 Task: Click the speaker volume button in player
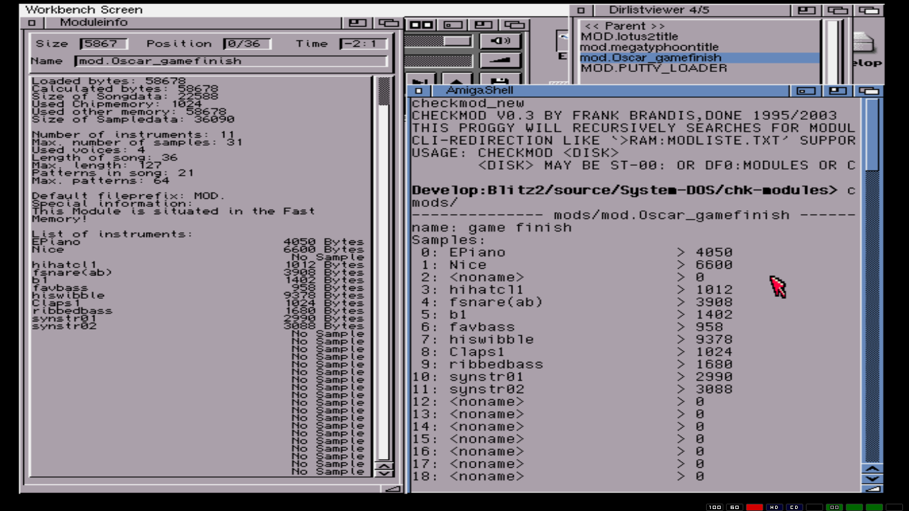coord(500,41)
